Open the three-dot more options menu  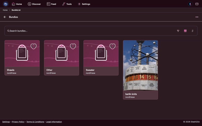point(197,17)
